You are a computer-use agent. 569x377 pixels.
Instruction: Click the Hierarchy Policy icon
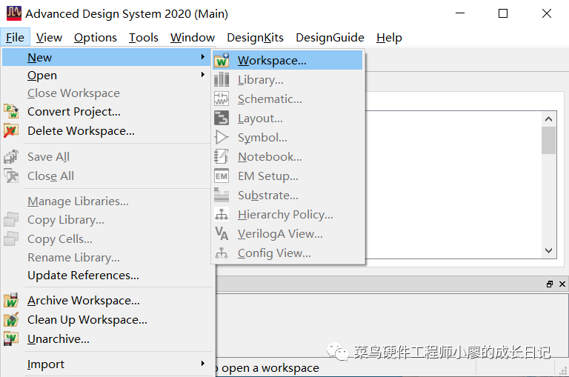pos(222,215)
